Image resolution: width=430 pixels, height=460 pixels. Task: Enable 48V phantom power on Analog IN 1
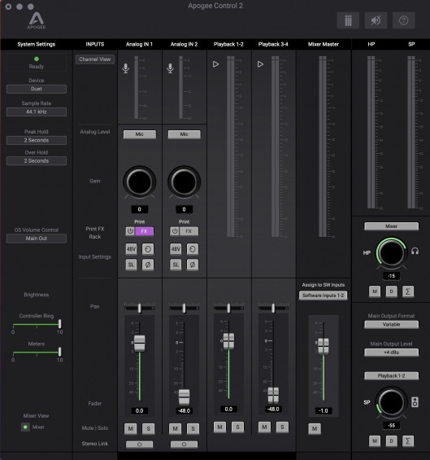click(x=131, y=249)
